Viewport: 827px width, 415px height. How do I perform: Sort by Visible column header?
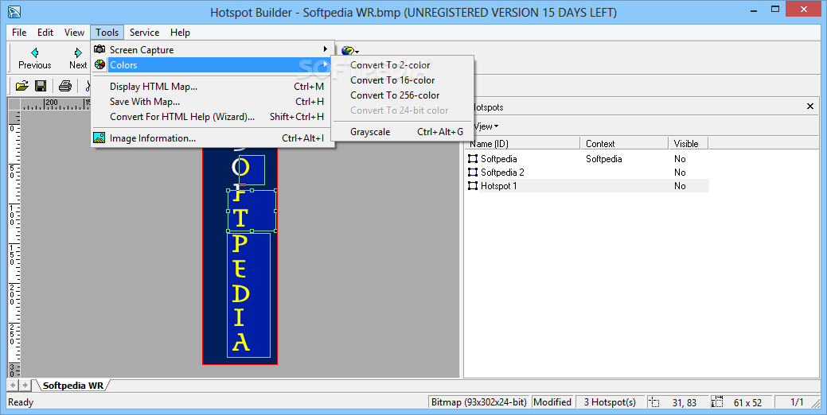[x=688, y=143]
